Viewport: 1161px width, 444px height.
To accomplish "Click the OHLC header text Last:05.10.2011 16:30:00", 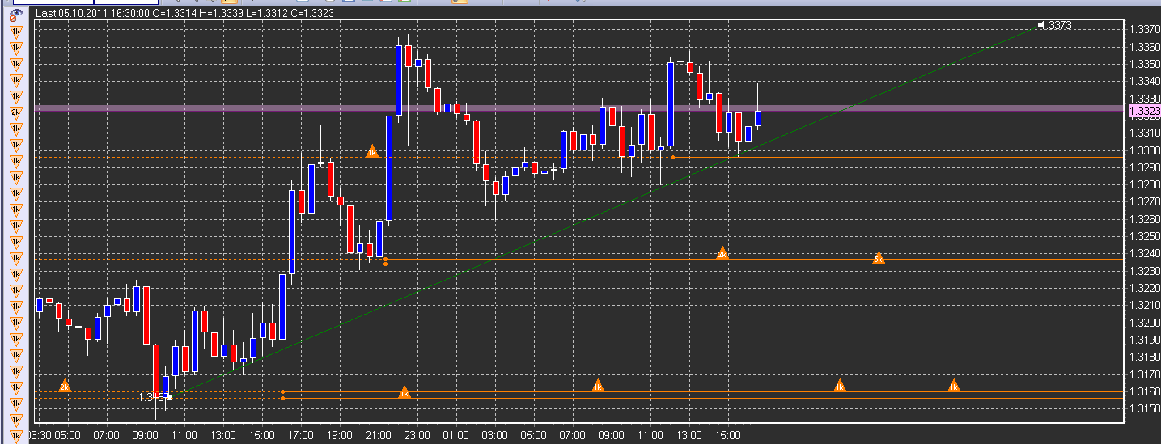I will pyautogui.click(x=91, y=14).
